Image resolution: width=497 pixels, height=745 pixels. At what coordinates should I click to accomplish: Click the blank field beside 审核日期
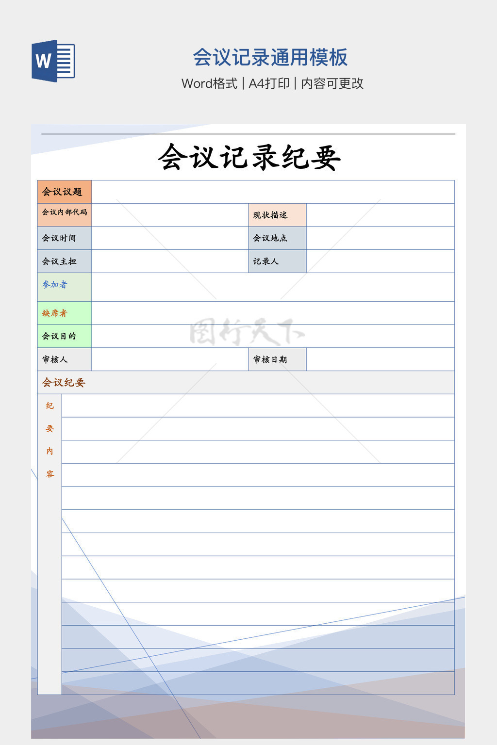pyautogui.click(x=380, y=359)
